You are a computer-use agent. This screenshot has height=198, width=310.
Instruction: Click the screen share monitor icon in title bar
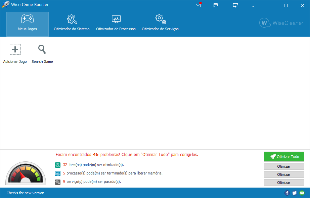pyautogui.click(x=235, y=5)
